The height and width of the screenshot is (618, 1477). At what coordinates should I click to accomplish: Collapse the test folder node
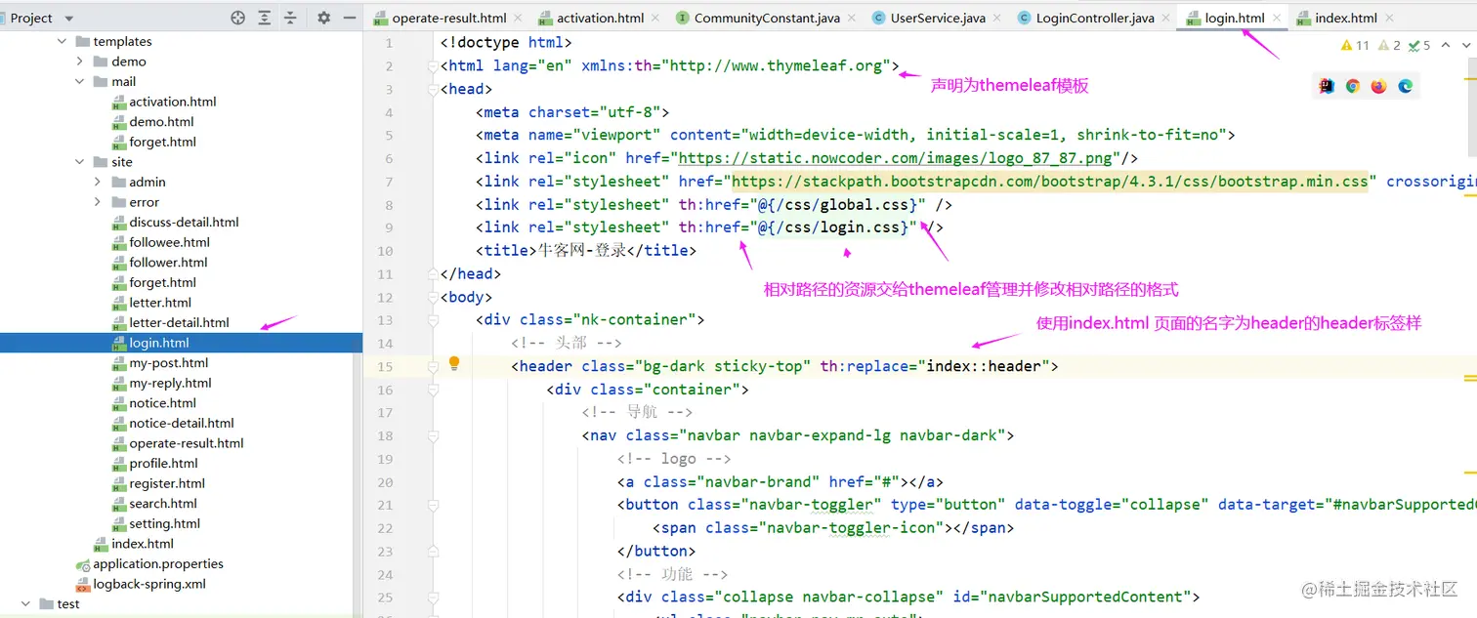click(x=27, y=603)
